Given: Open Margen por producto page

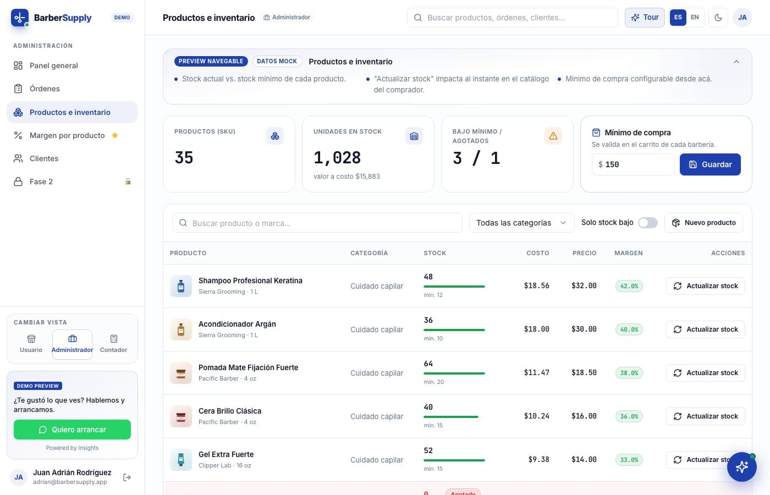Looking at the screenshot, I should click(x=72, y=135).
